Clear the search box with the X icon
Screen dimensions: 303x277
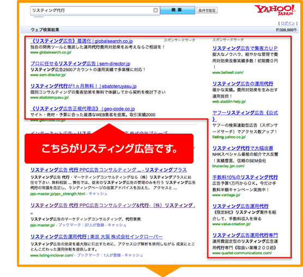coord(155,10)
